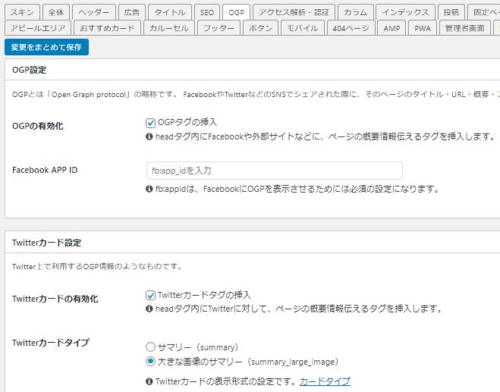Viewport: 500px width, 392px height.
Task: Select 大きな画像のサマリー radio option
Action: pos(150,362)
